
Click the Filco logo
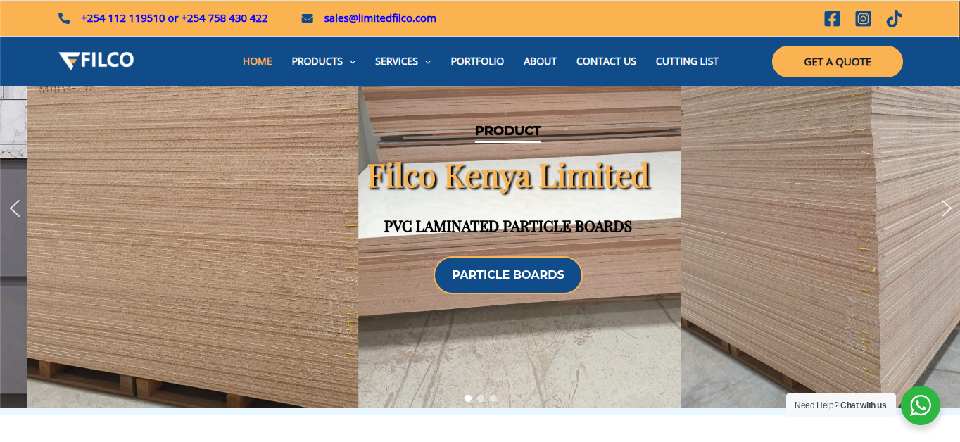point(96,61)
